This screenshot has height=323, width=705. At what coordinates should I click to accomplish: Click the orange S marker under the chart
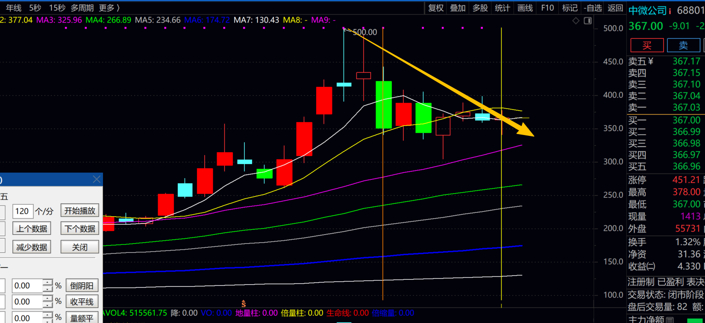244,304
